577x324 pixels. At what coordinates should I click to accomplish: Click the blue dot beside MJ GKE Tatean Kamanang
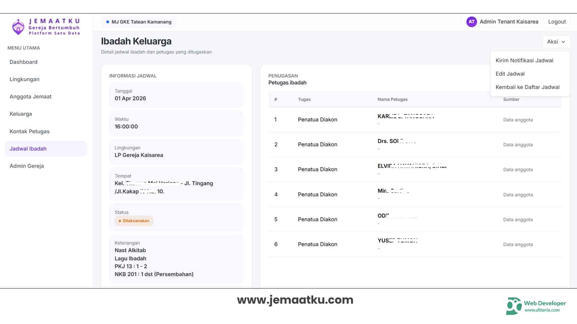[x=107, y=21]
